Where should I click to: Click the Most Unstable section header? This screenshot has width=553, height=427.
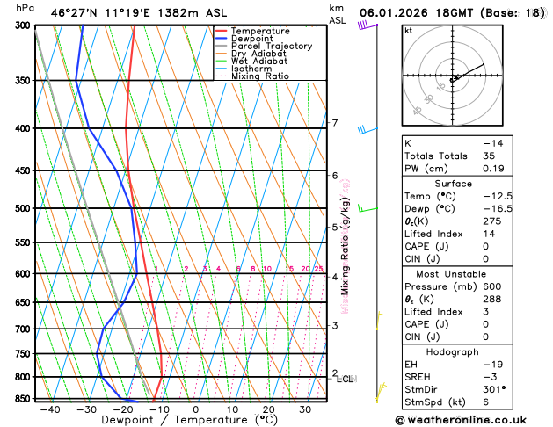[x=451, y=274]
